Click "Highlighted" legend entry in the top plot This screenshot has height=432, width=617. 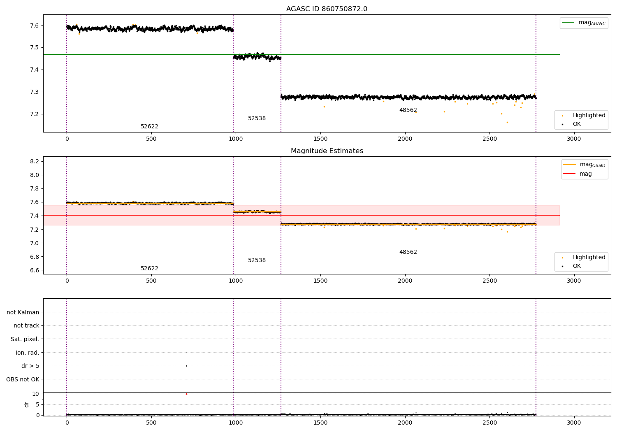584,116
